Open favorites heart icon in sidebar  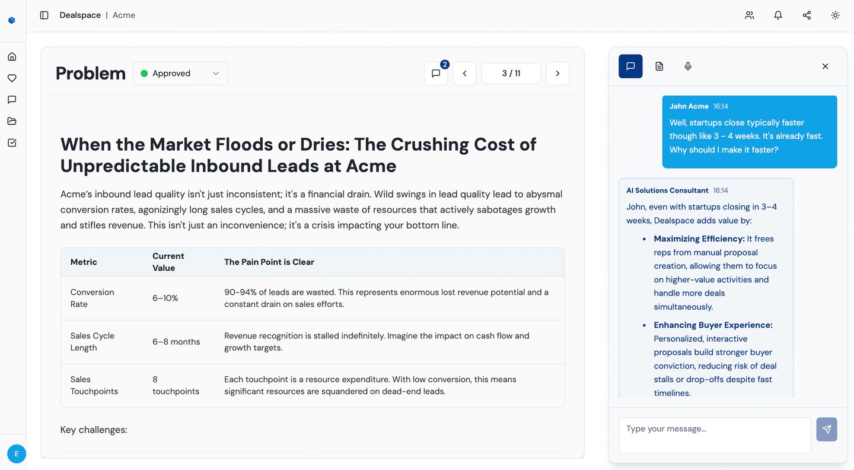[x=12, y=78]
